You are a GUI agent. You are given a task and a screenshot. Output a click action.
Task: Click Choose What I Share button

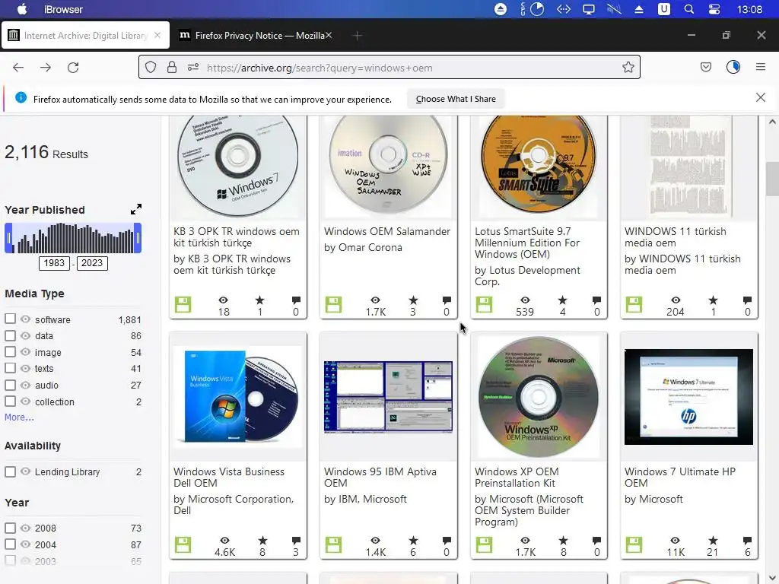pyautogui.click(x=456, y=99)
